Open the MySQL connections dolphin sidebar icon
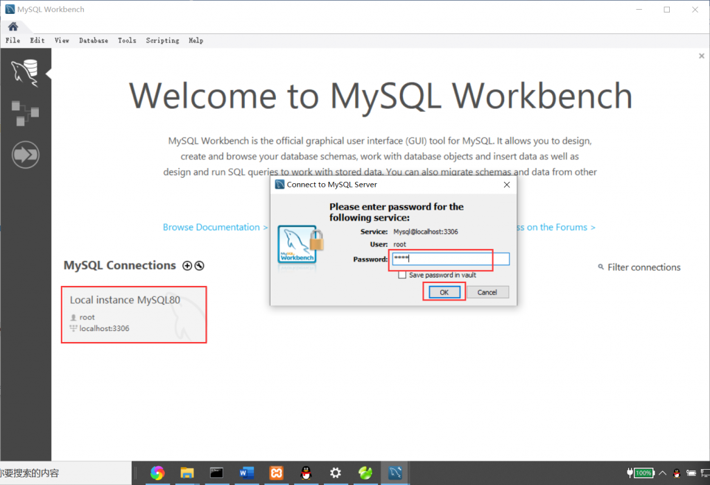Image resolution: width=710 pixels, height=485 pixels. pos(25,73)
